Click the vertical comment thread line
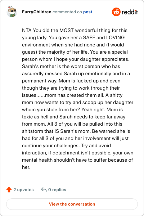This screenshot has width=144, height=216. (12, 99)
